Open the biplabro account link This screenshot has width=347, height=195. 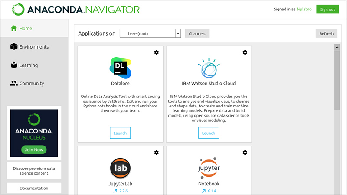304,9
